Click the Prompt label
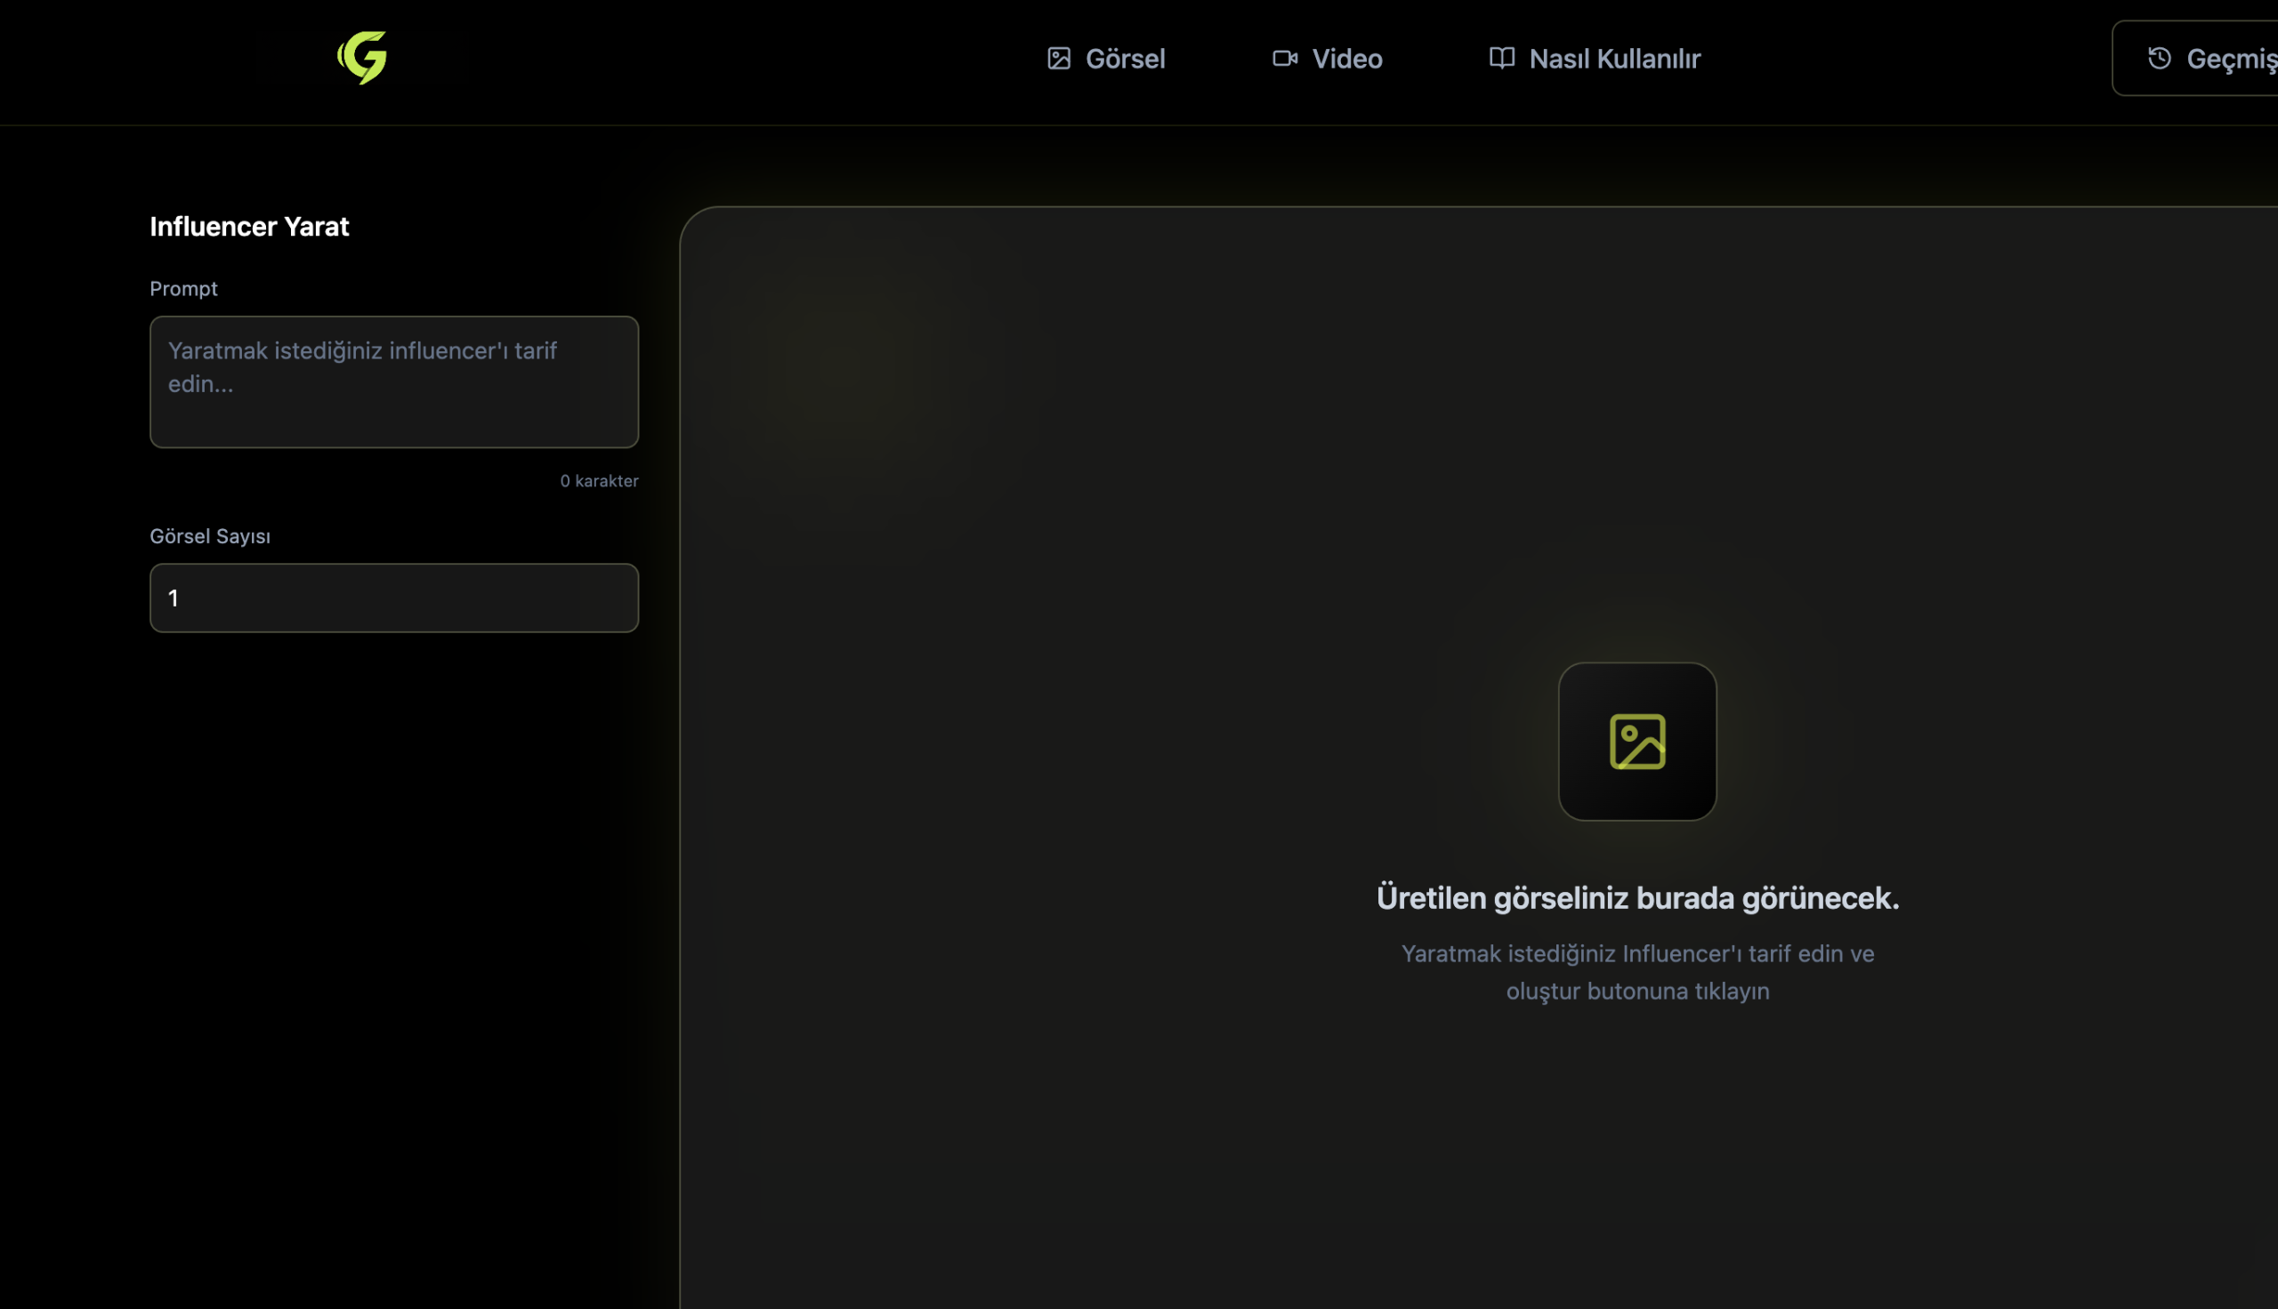Screen dimensions: 2278x1309 coord(183,289)
